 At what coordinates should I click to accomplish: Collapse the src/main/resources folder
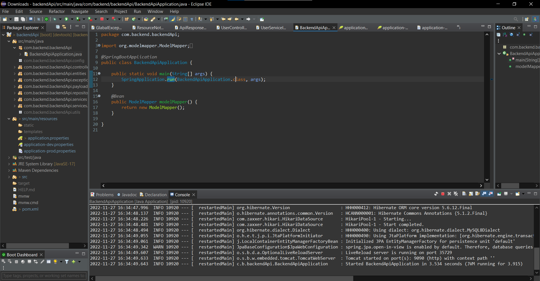pos(9,118)
